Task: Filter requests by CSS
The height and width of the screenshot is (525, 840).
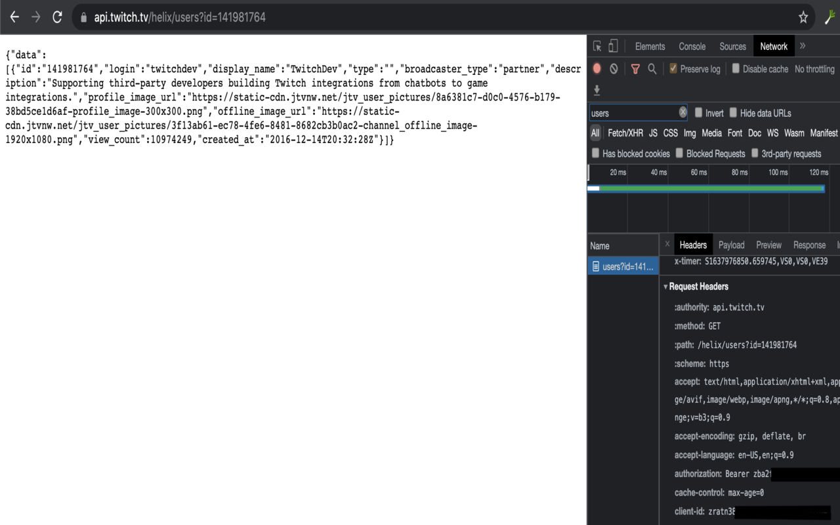Action: coord(670,133)
